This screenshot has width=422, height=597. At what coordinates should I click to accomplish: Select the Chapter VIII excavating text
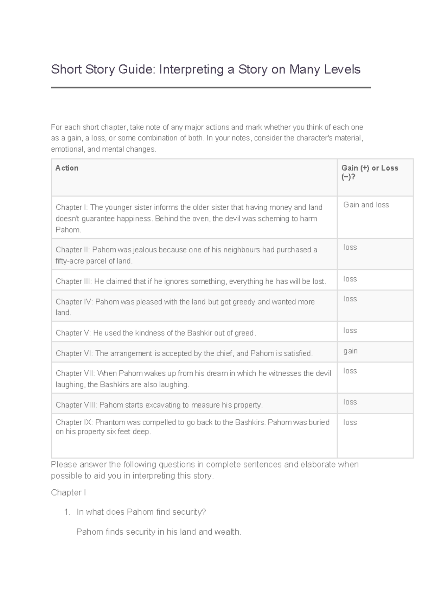pyautogui.click(x=159, y=405)
